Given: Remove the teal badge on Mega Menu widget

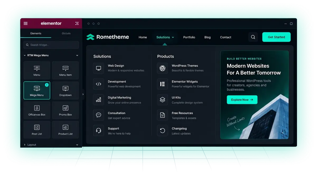Looking at the screenshot, I should click(x=47, y=85).
